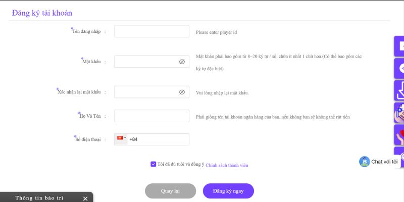This screenshot has width=404, height=202.
Task: Click the topmost purple sidebar icon
Action: (399, 46)
